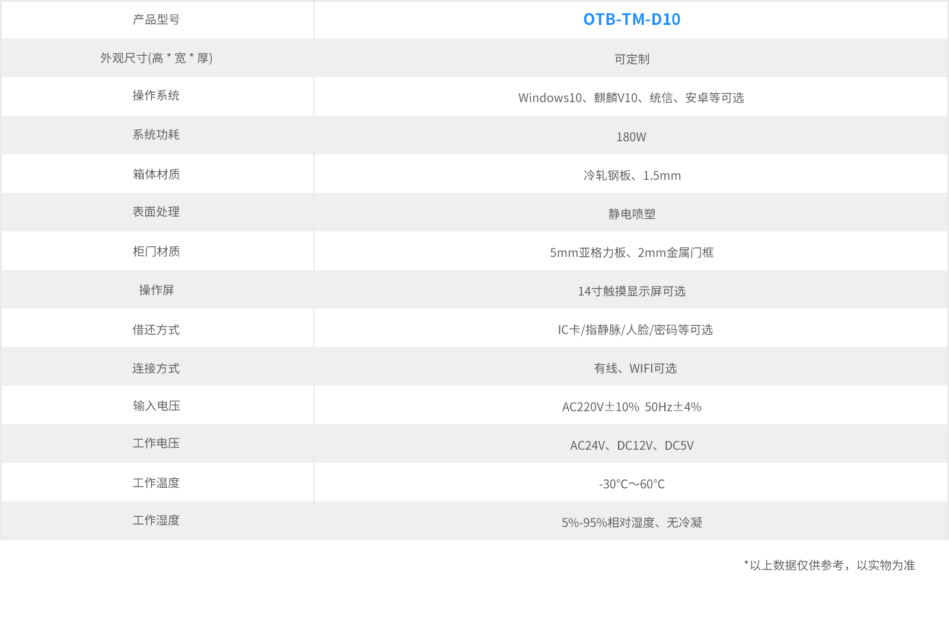
Task: Select the 外观尺寸(高*宽*厚) row label
Action: click(x=156, y=58)
